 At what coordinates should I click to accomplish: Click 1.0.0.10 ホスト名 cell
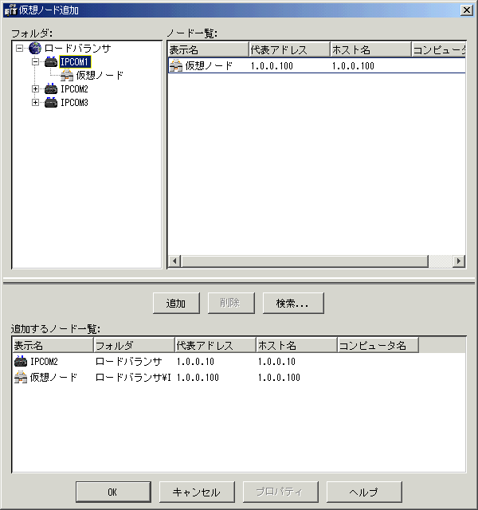(276, 362)
